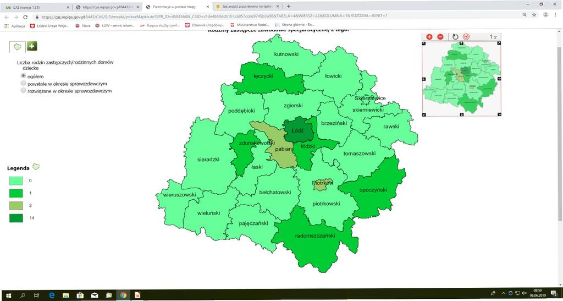Click the region icon beside Legenda

tap(36, 167)
